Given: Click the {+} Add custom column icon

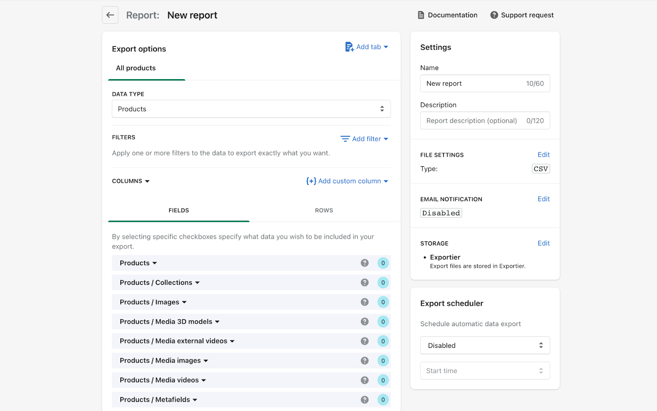Looking at the screenshot, I should (311, 181).
